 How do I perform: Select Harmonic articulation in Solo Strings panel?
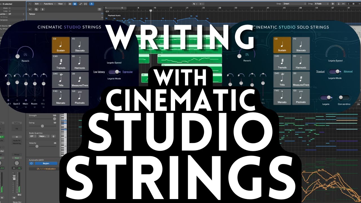[x=301, y=62]
